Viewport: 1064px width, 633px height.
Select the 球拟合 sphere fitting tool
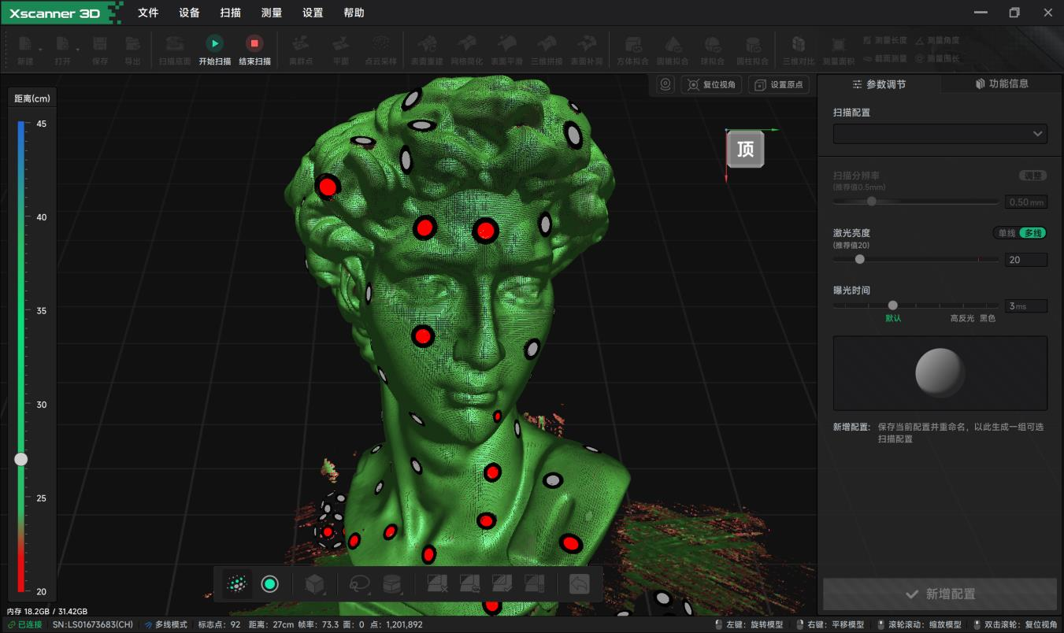pos(712,50)
